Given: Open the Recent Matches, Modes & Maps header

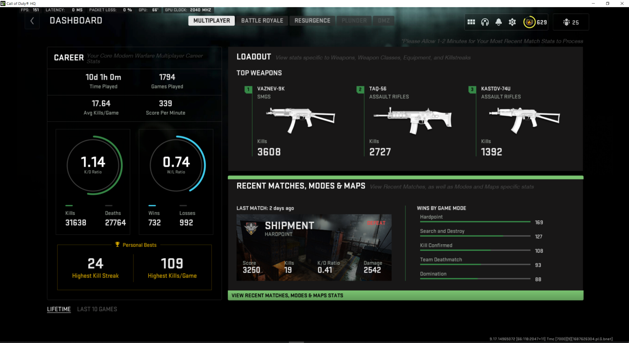Looking at the screenshot, I should click(301, 186).
